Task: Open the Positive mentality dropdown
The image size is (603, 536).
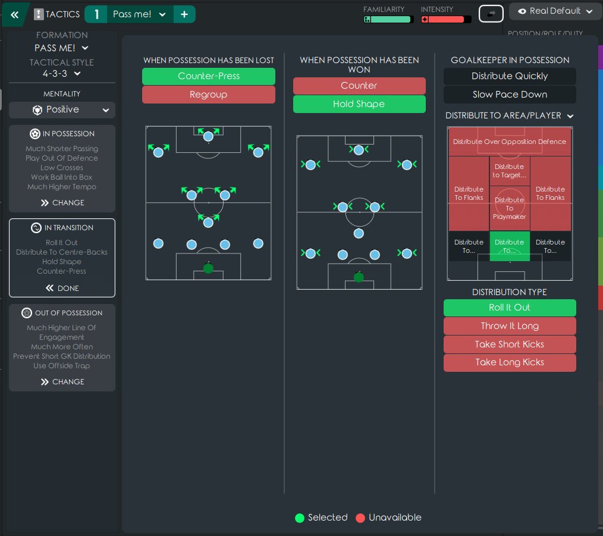Action: (x=62, y=110)
